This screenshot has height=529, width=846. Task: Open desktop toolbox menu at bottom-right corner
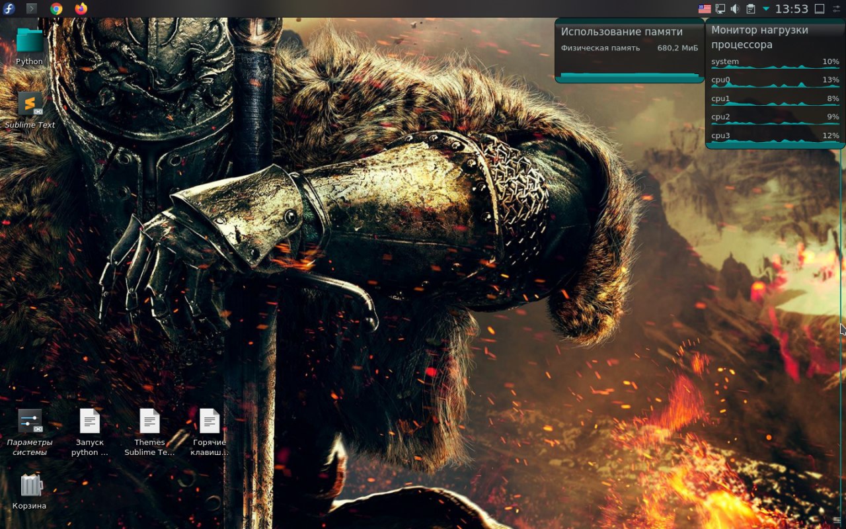tap(837, 520)
